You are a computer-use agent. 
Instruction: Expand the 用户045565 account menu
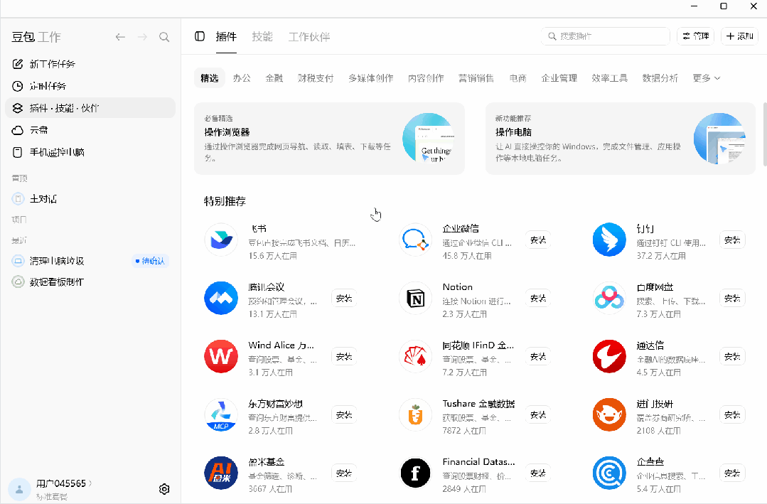click(64, 483)
